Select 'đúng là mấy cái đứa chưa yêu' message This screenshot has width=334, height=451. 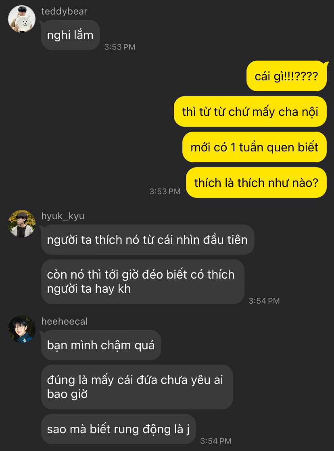pos(137,387)
